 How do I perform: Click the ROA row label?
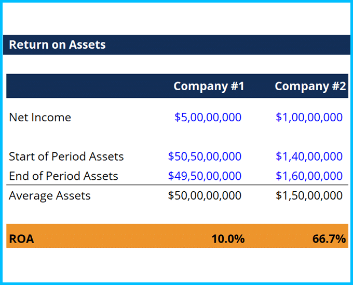click(21, 239)
